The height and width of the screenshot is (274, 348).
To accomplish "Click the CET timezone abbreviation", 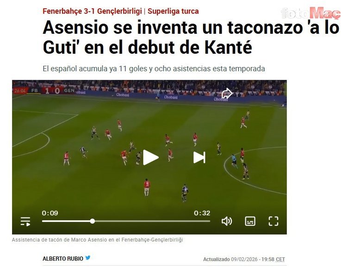I will coord(280,259).
